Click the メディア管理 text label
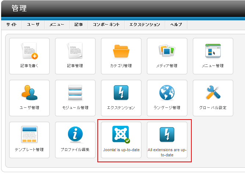Screen dimensions: 245x174 [x=167, y=66]
